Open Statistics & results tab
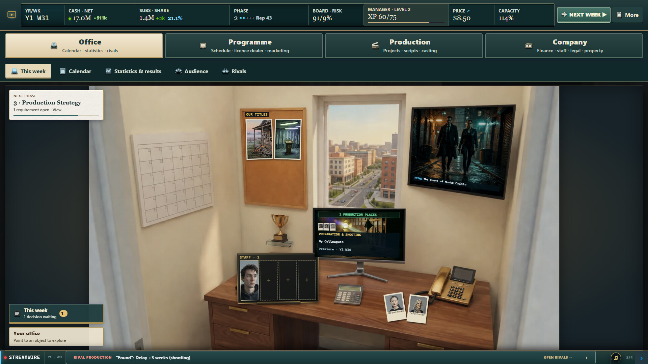This screenshot has height=364, width=648. pos(134,71)
